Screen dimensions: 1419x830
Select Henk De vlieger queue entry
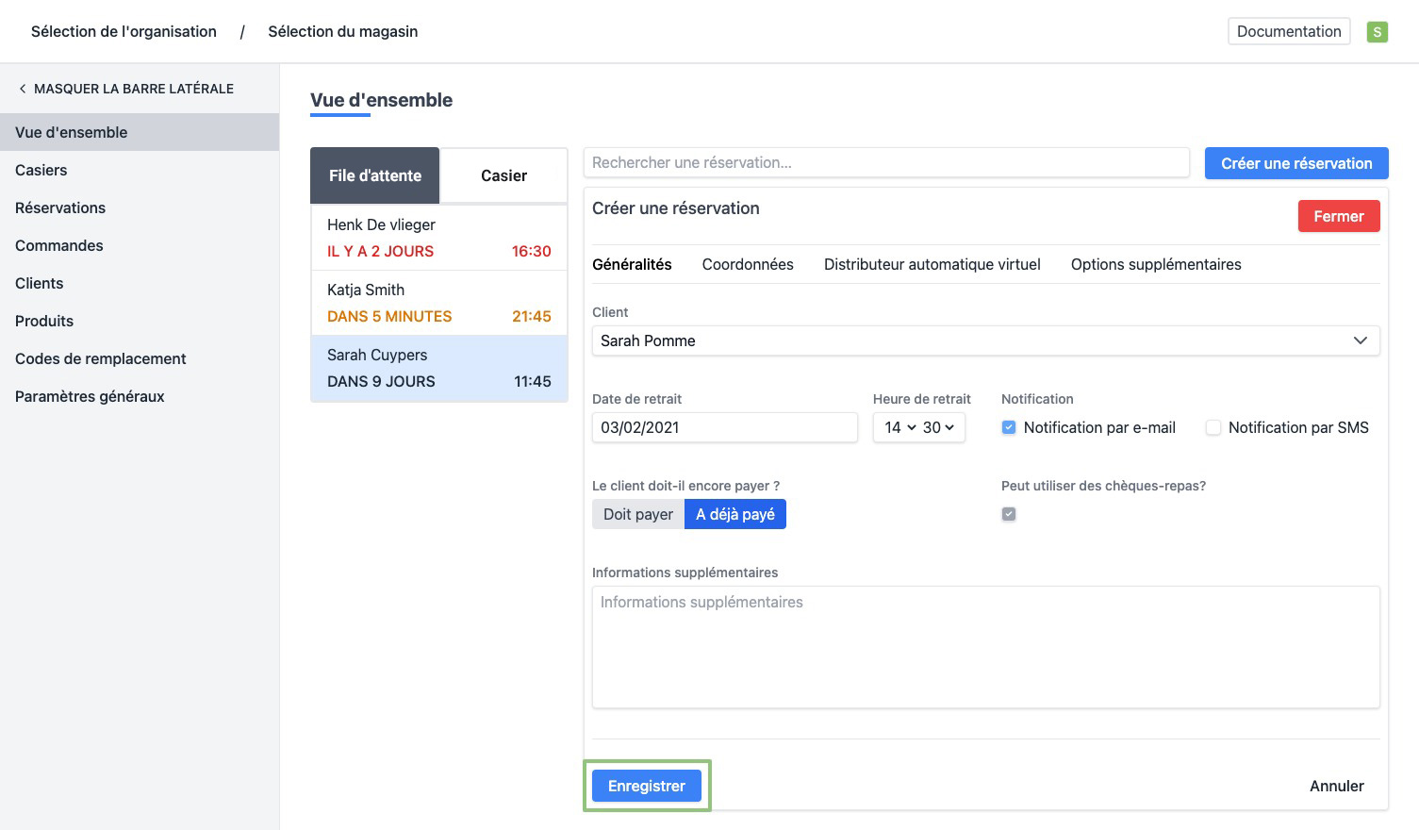438,238
